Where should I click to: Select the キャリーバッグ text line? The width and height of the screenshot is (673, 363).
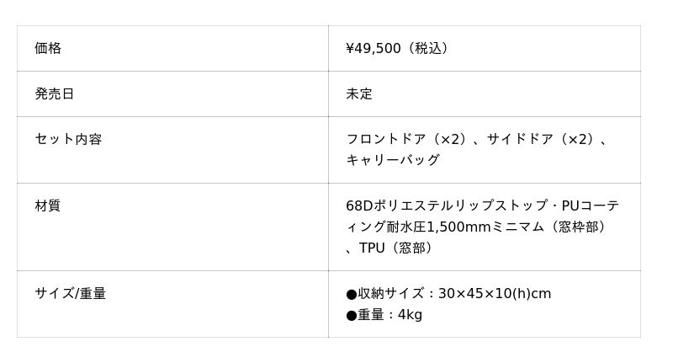[393, 160]
